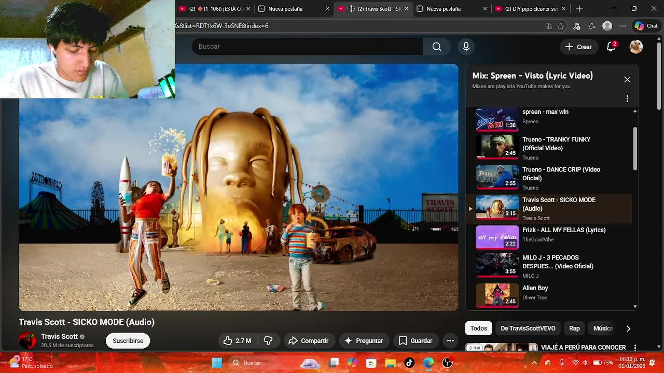Play Alien Boy by Oliver Tree

(549, 295)
